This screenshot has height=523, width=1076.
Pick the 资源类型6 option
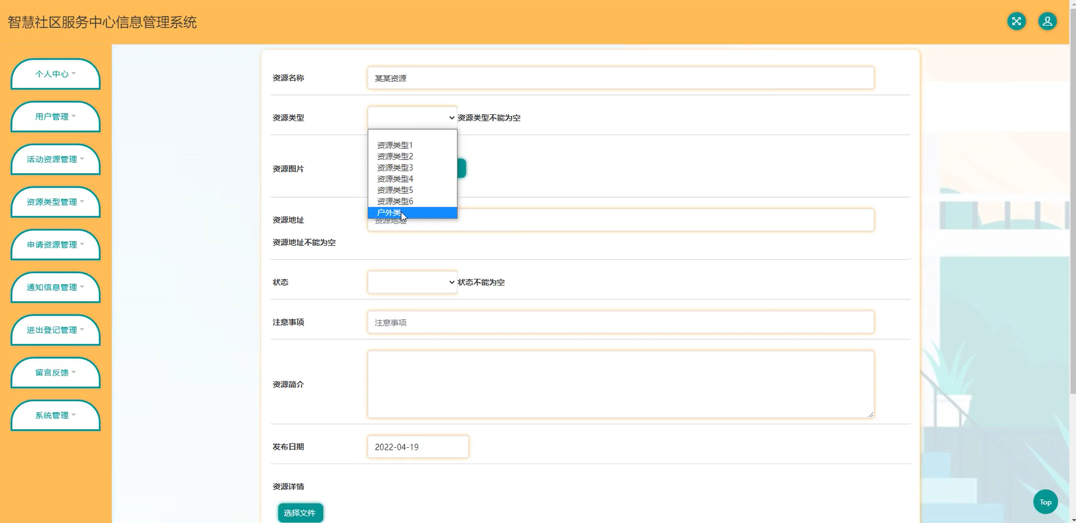(412, 201)
